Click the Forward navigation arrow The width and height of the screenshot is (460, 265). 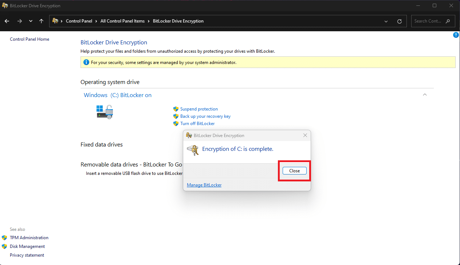click(x=20, y=21)
